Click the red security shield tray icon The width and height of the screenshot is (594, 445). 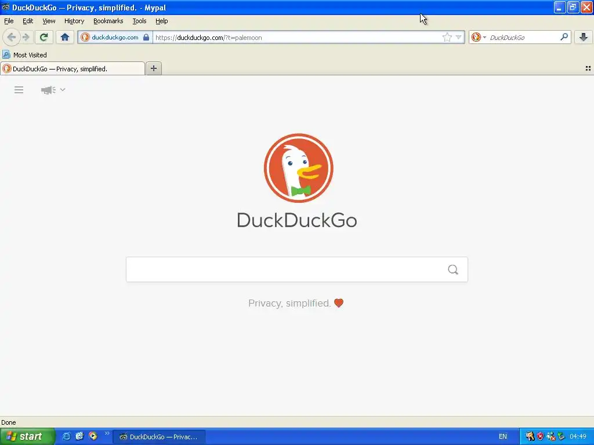pos(540,436)
